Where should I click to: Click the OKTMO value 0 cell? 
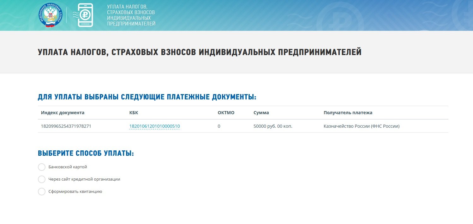click(219, 126)
